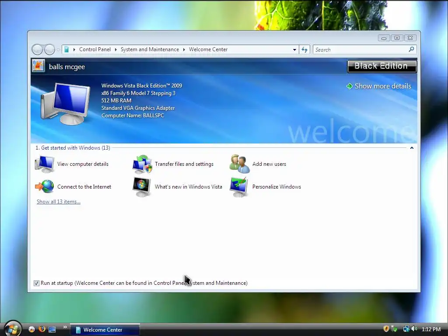Click Show Desktop Quick Launch icon
The image size is (448, 336).
tap(52, 329)
